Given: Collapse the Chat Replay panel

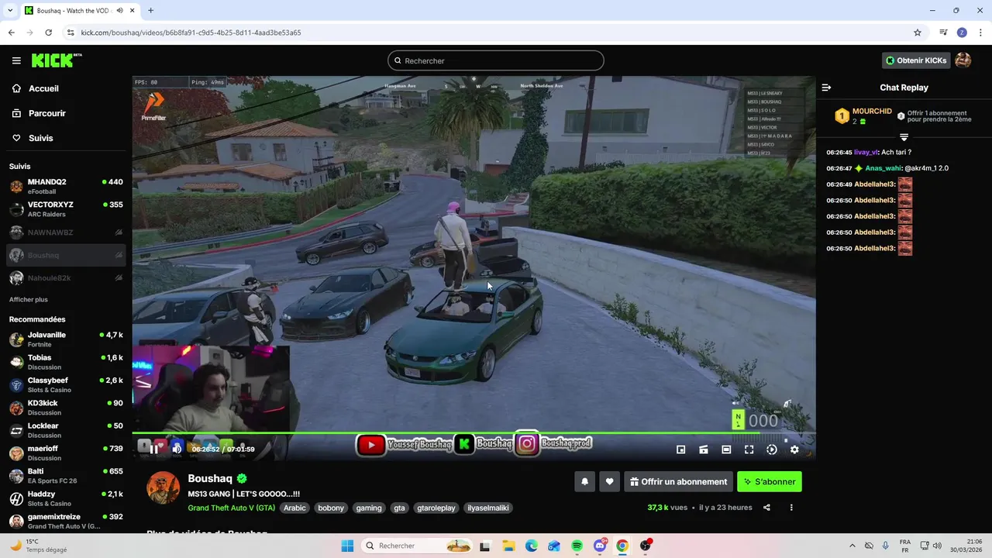Looking at the screenshot, I should 826,88.
